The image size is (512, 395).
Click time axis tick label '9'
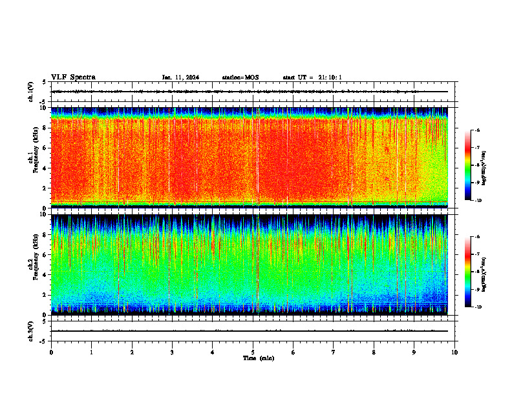tap(414, 352)
